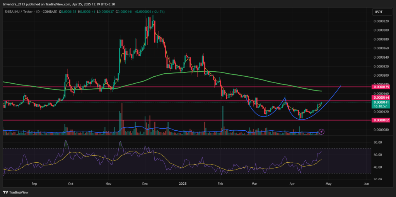Click the 1D interval in chart title
This screenshot has height=197, width=396.
click(x=37, y=12)
